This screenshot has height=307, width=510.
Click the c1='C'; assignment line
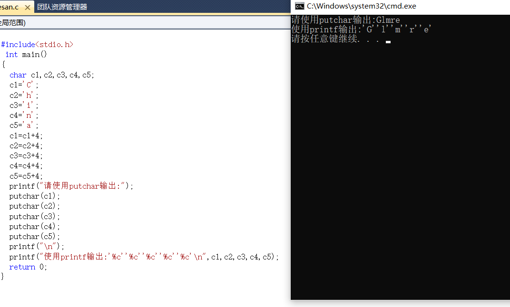click(x=24, y=85)
